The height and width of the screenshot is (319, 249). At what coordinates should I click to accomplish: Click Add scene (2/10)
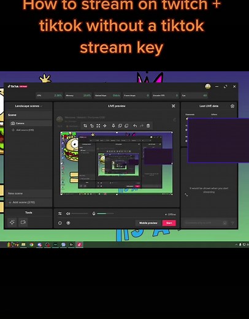[22, 202]
